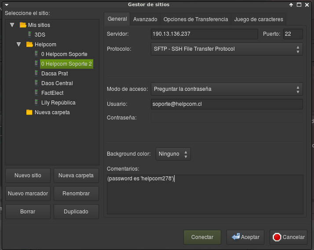314x250 pixels.
Task: Select the Daos Central site
Action: pyautogui.click(x=57, y=83)
